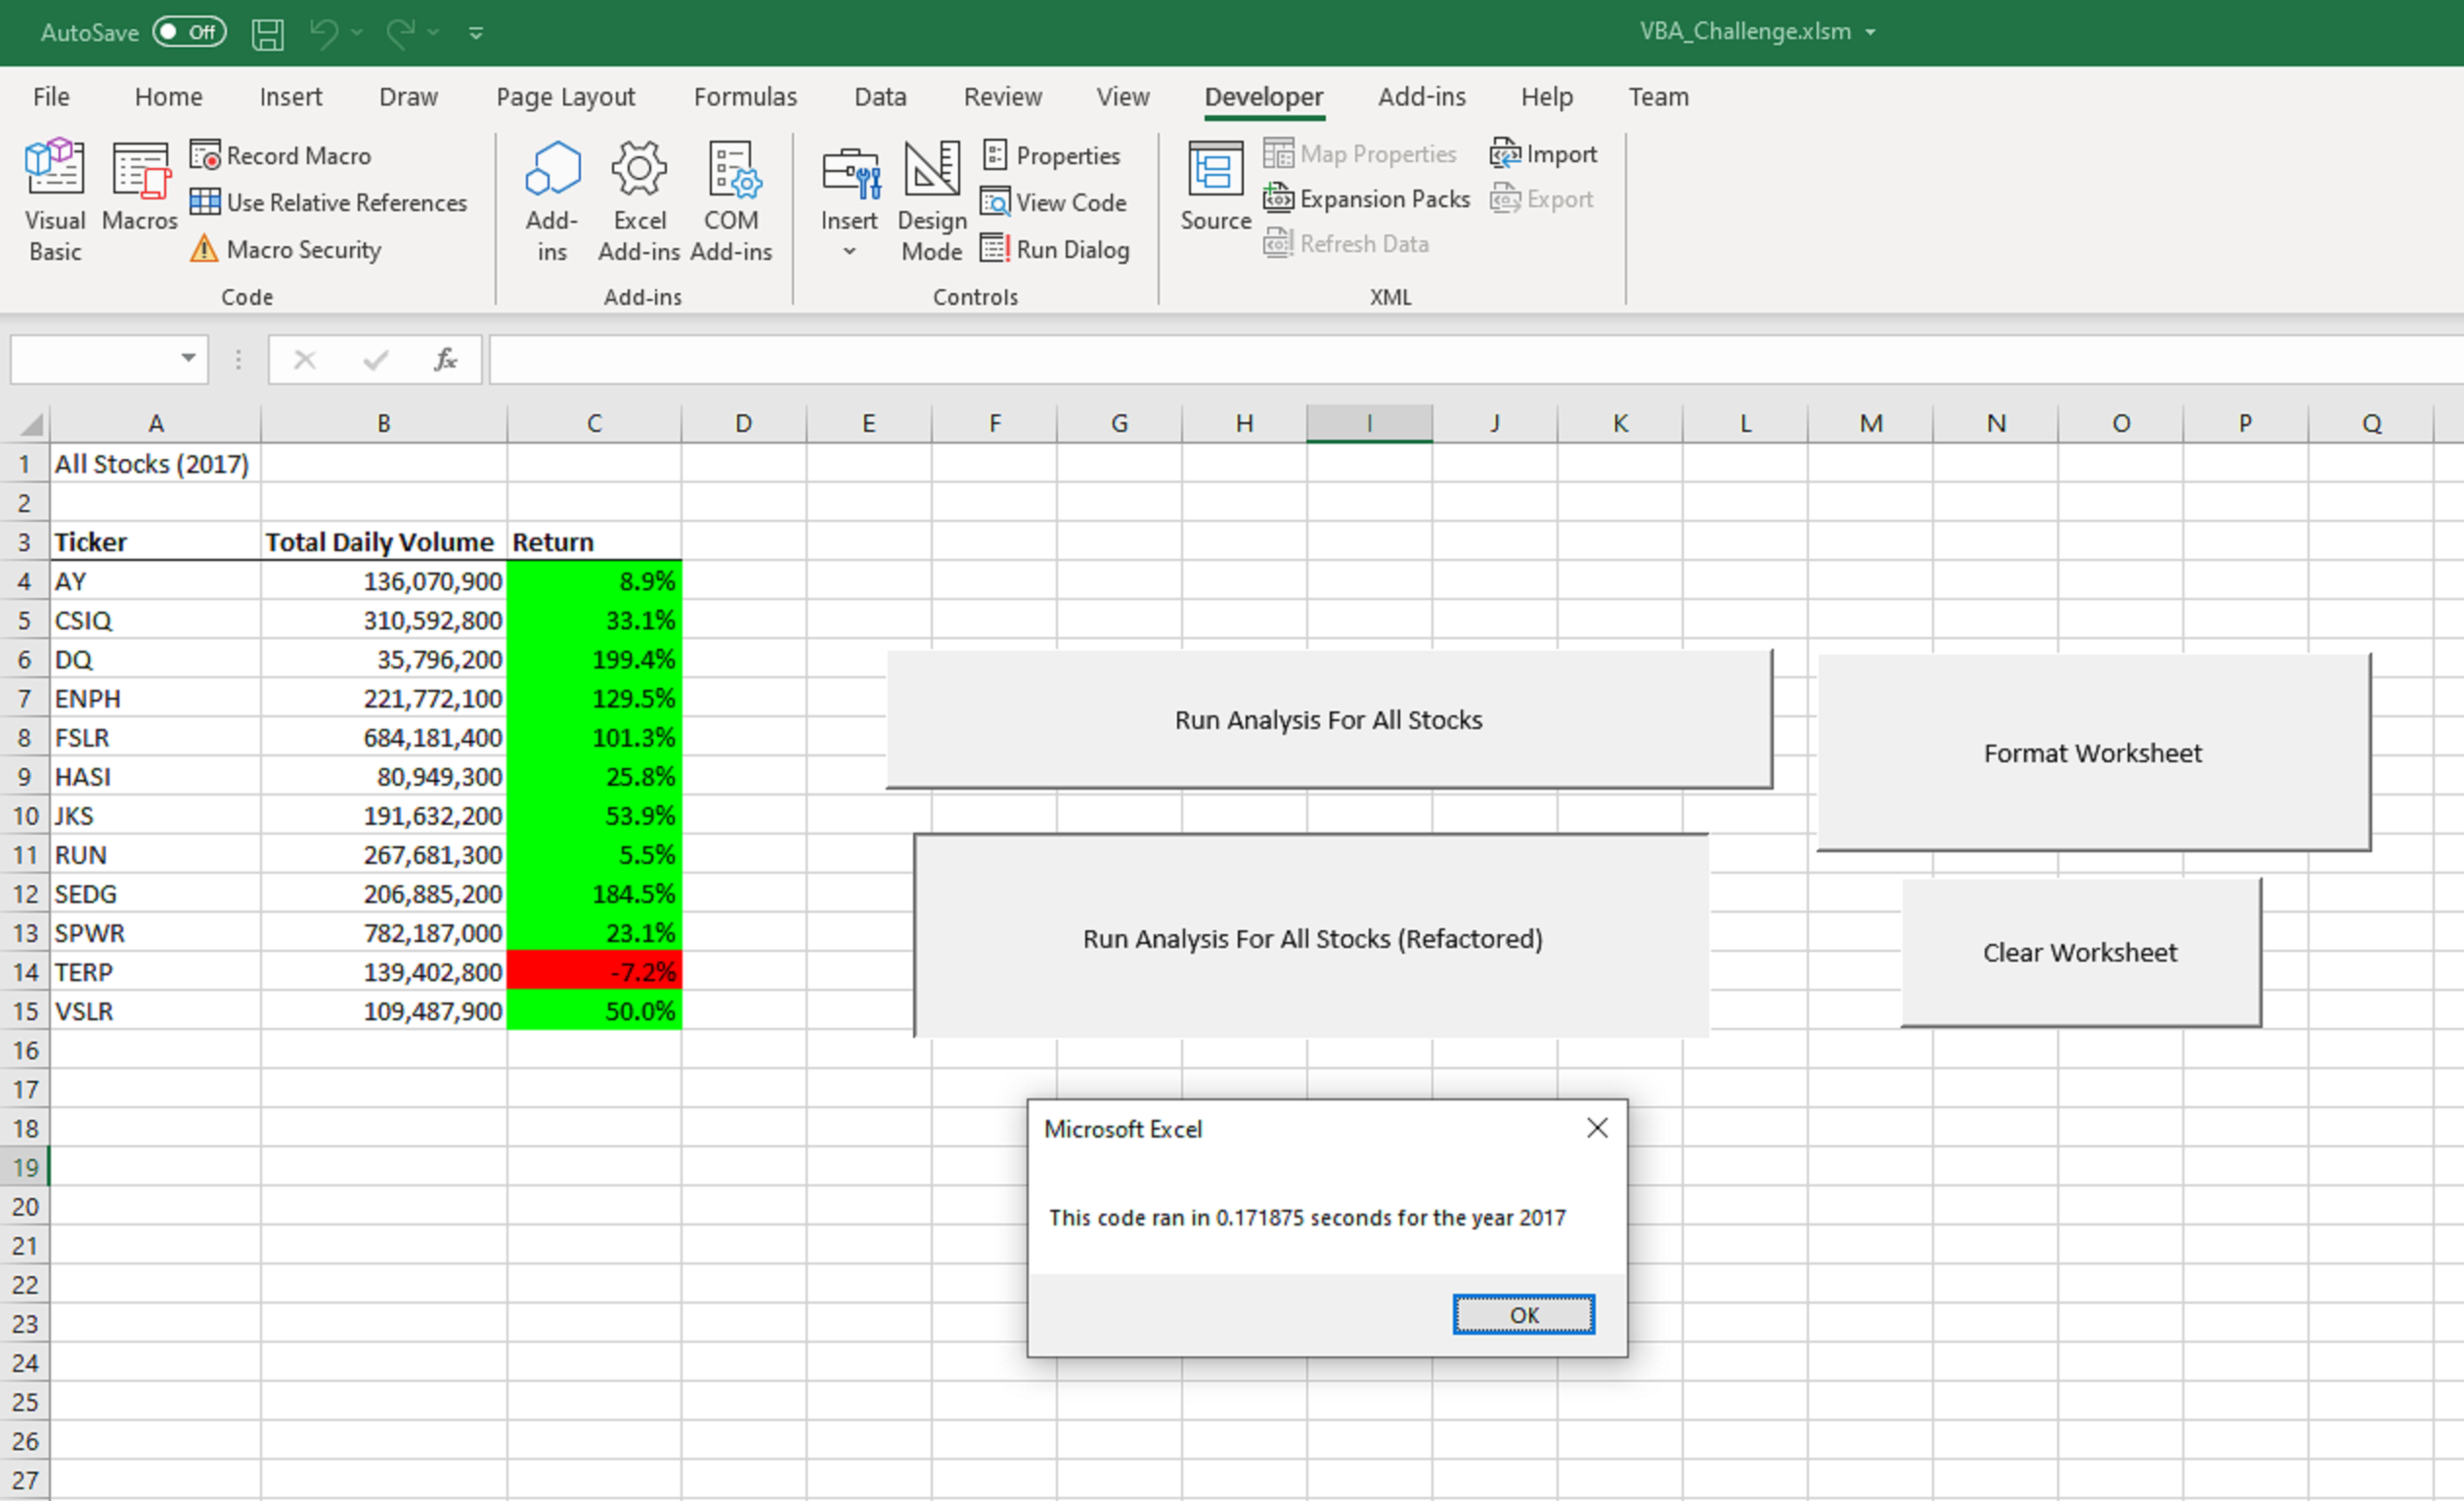
Task: Click View Code
Action: click(x=1054, y=203)
